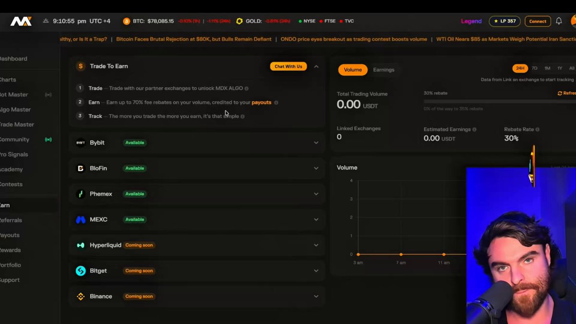This screenshot has height=324, width=576.
Task: Expand the Hyperliquid exchange row
Action: 316,245
